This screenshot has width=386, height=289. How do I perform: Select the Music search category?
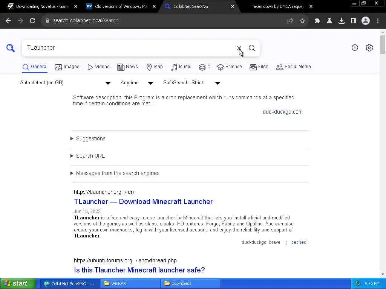181,67
